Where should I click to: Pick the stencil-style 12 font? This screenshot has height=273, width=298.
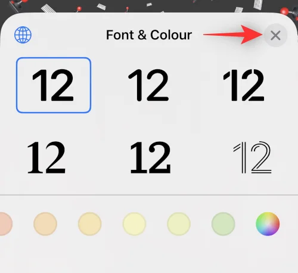[244, 85]
